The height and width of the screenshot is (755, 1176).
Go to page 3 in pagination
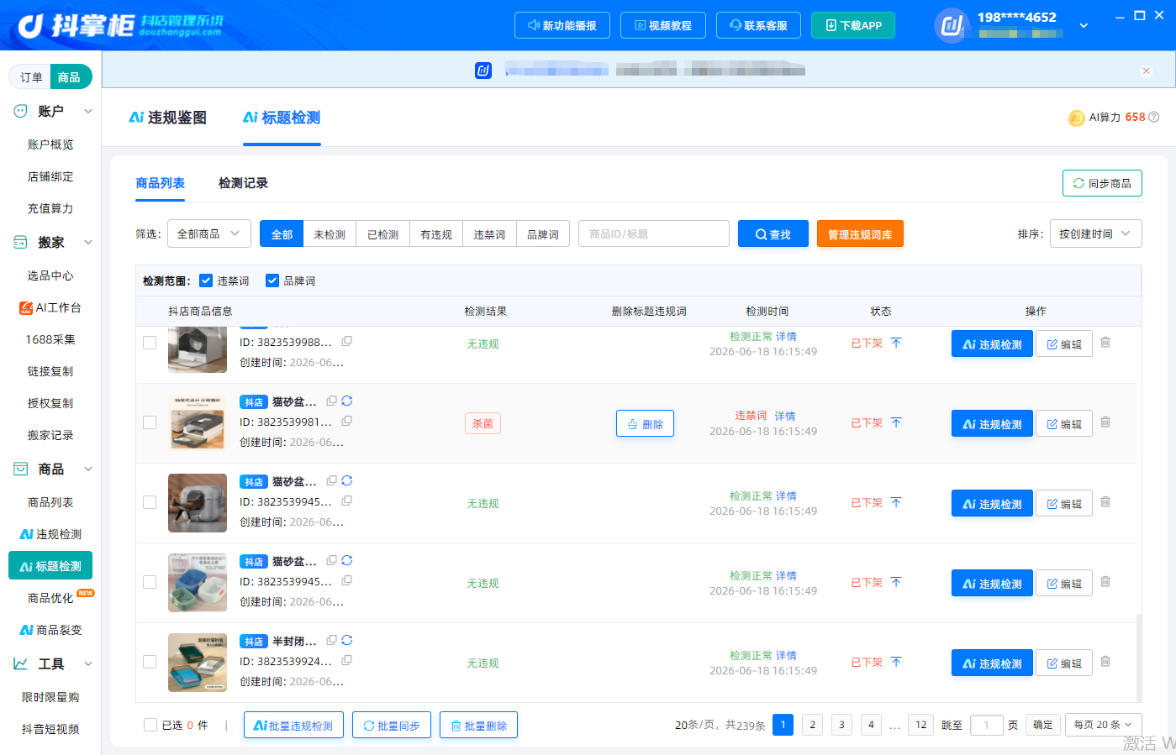click(x=841, y=724)
